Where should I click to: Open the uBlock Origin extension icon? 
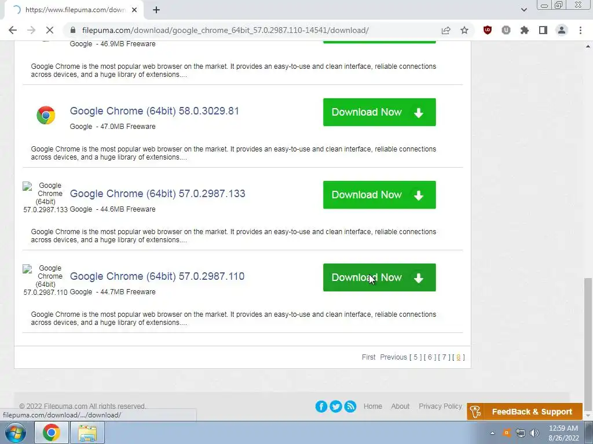tap(488, 30)
